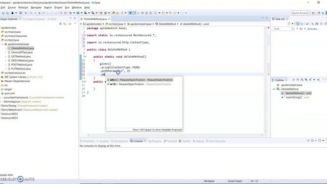Click src/test/java breadcrumb segment
327x184 pixels.
point(116,24)
